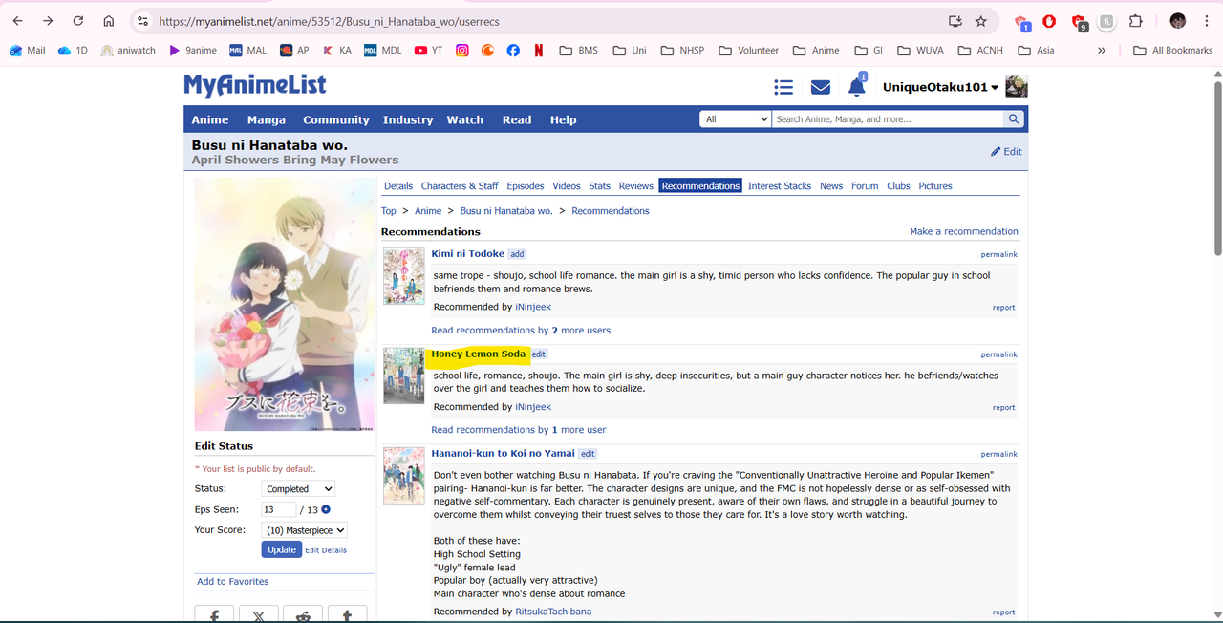Click the plus icon beside Eps Seen
This screenshot has height=623, width=1223.
[326, 509]
